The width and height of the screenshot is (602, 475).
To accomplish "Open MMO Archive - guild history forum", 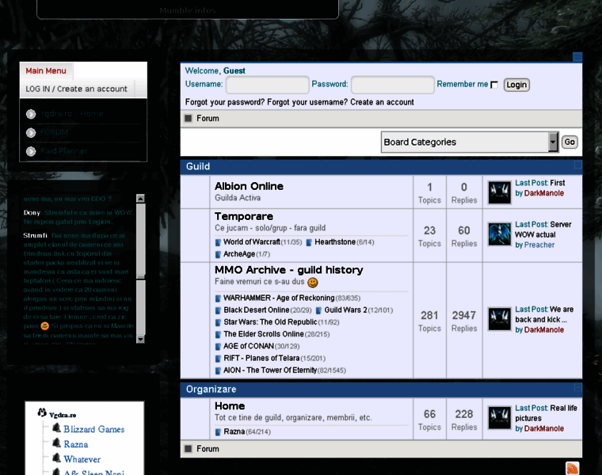I will (288, 270).
